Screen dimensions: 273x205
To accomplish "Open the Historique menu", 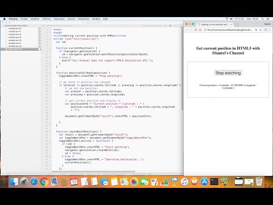I will (59, 19).
